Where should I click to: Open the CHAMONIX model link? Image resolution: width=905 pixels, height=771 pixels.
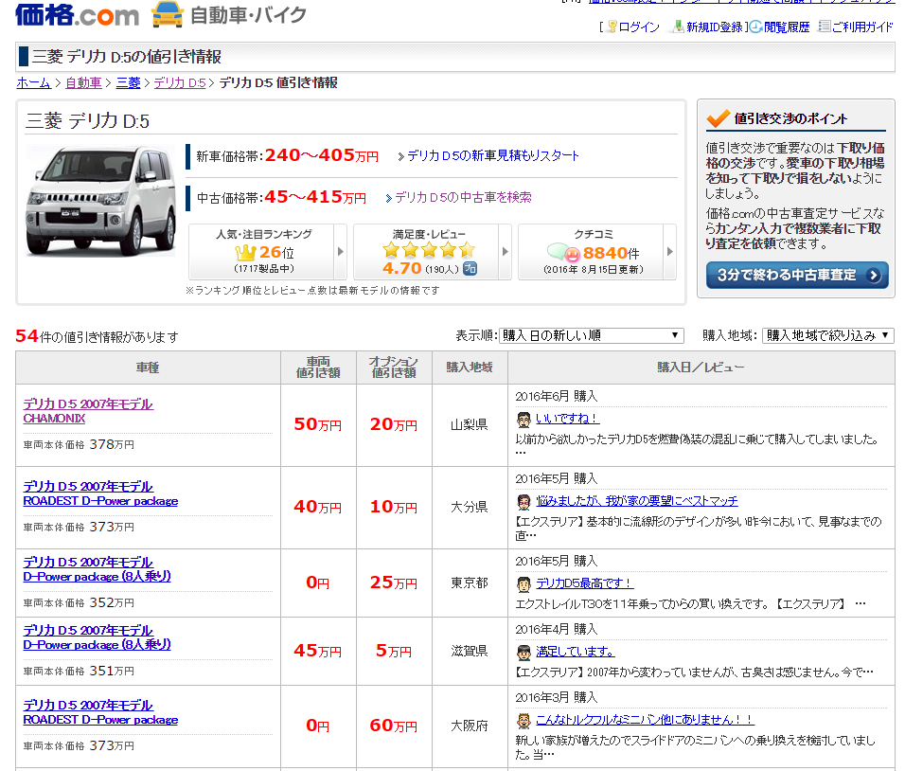[54, 418]
